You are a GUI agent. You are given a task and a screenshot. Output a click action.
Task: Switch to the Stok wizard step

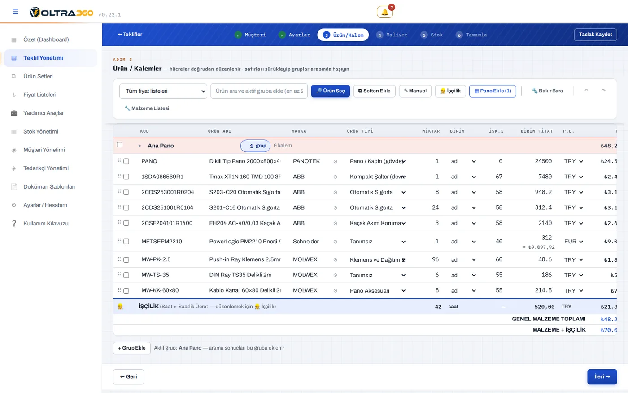(432, 35)
